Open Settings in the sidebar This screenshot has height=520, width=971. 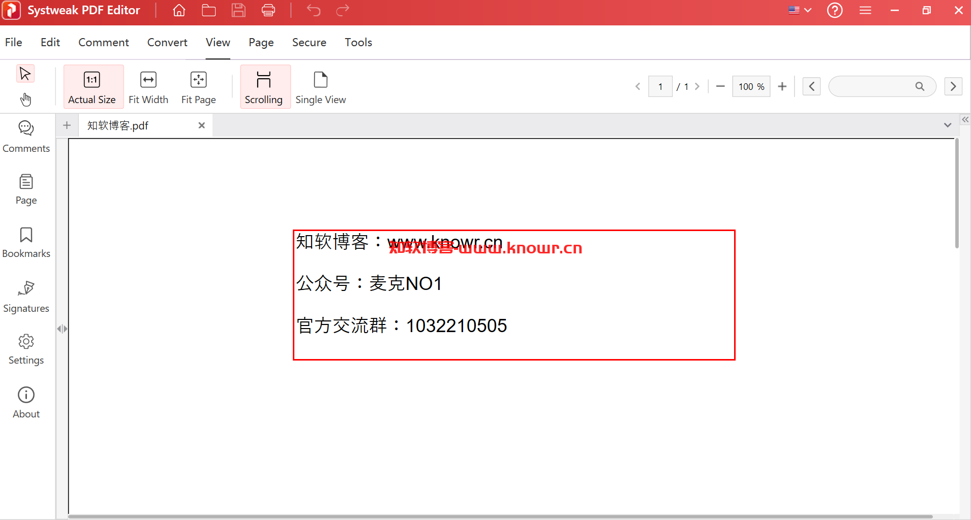click(26, 350)
